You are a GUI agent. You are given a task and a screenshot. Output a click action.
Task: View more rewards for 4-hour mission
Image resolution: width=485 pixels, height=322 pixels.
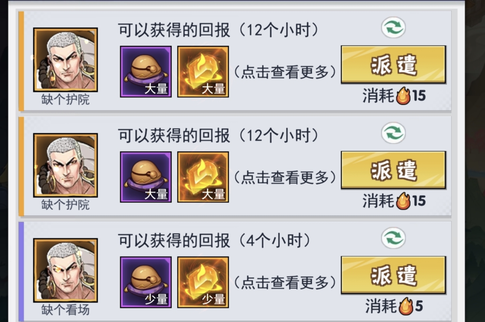pyautogui.click(x=284, y=282)
